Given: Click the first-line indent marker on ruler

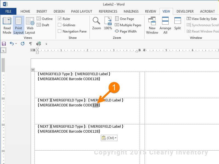Looking at the screenshot, I should coord(37,49).
